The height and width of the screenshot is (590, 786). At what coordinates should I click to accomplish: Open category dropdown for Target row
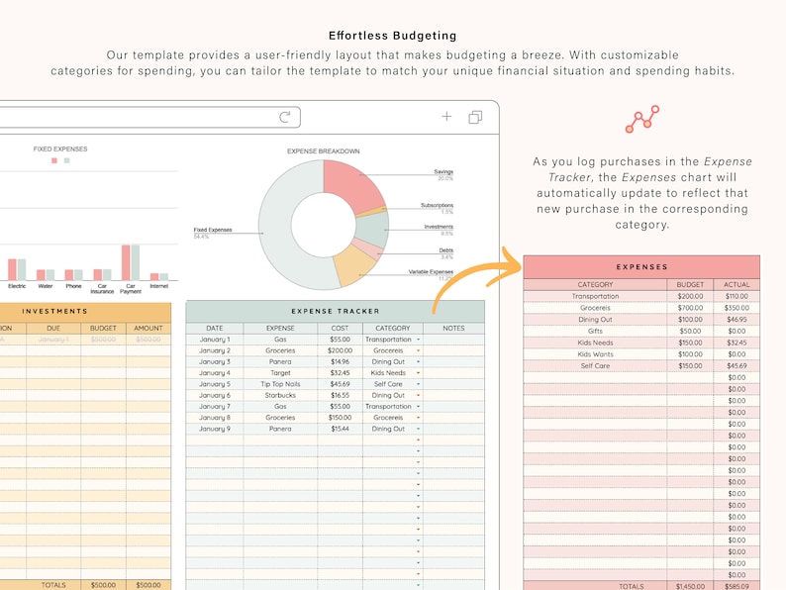click(418, 373)
